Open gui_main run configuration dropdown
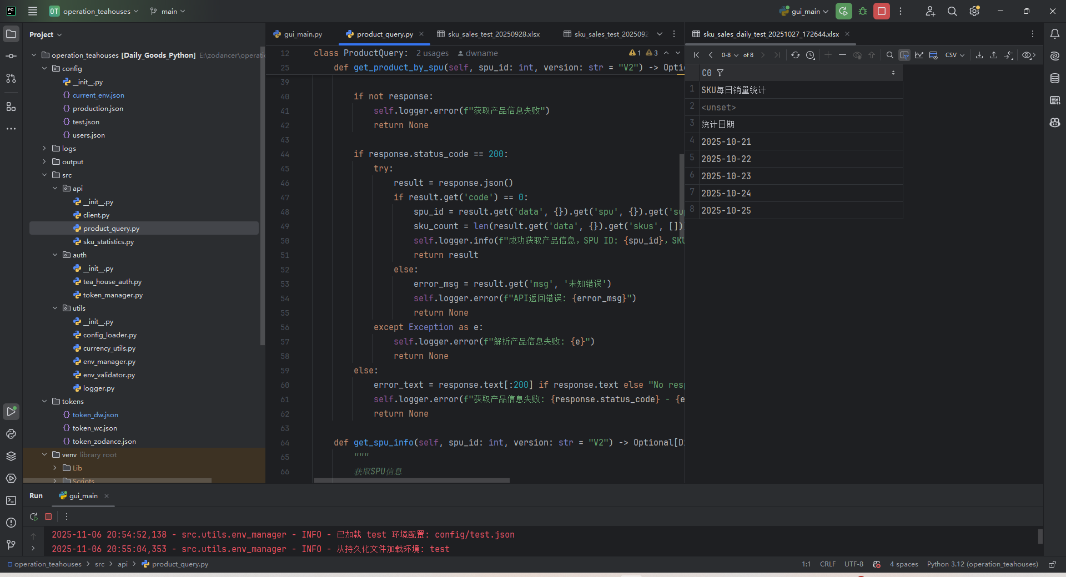The width and height of the screenshot is (1066, 577). click(x=804, y=11)
